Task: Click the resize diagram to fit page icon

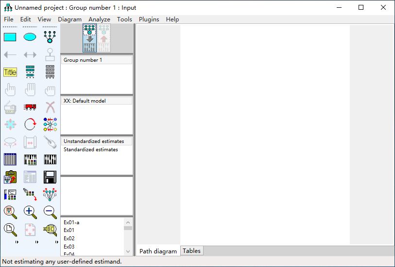Action: tap(30, 230)
